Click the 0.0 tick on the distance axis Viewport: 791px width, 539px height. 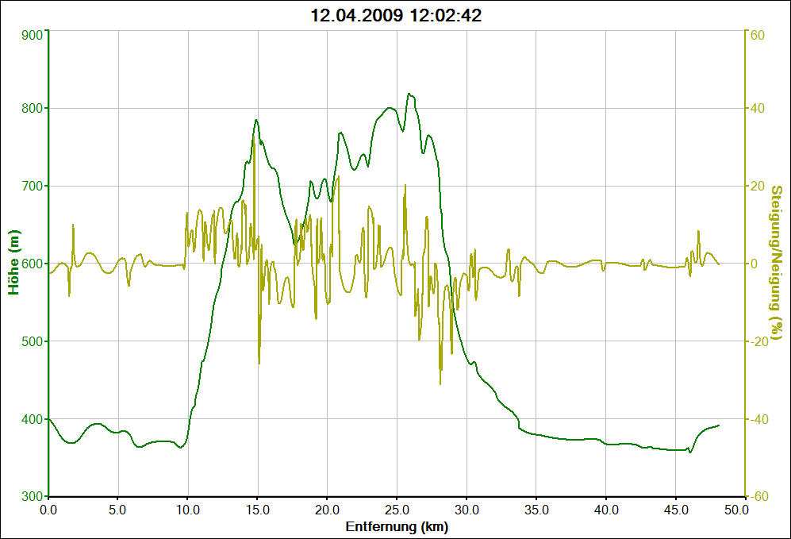pos(48,509)
